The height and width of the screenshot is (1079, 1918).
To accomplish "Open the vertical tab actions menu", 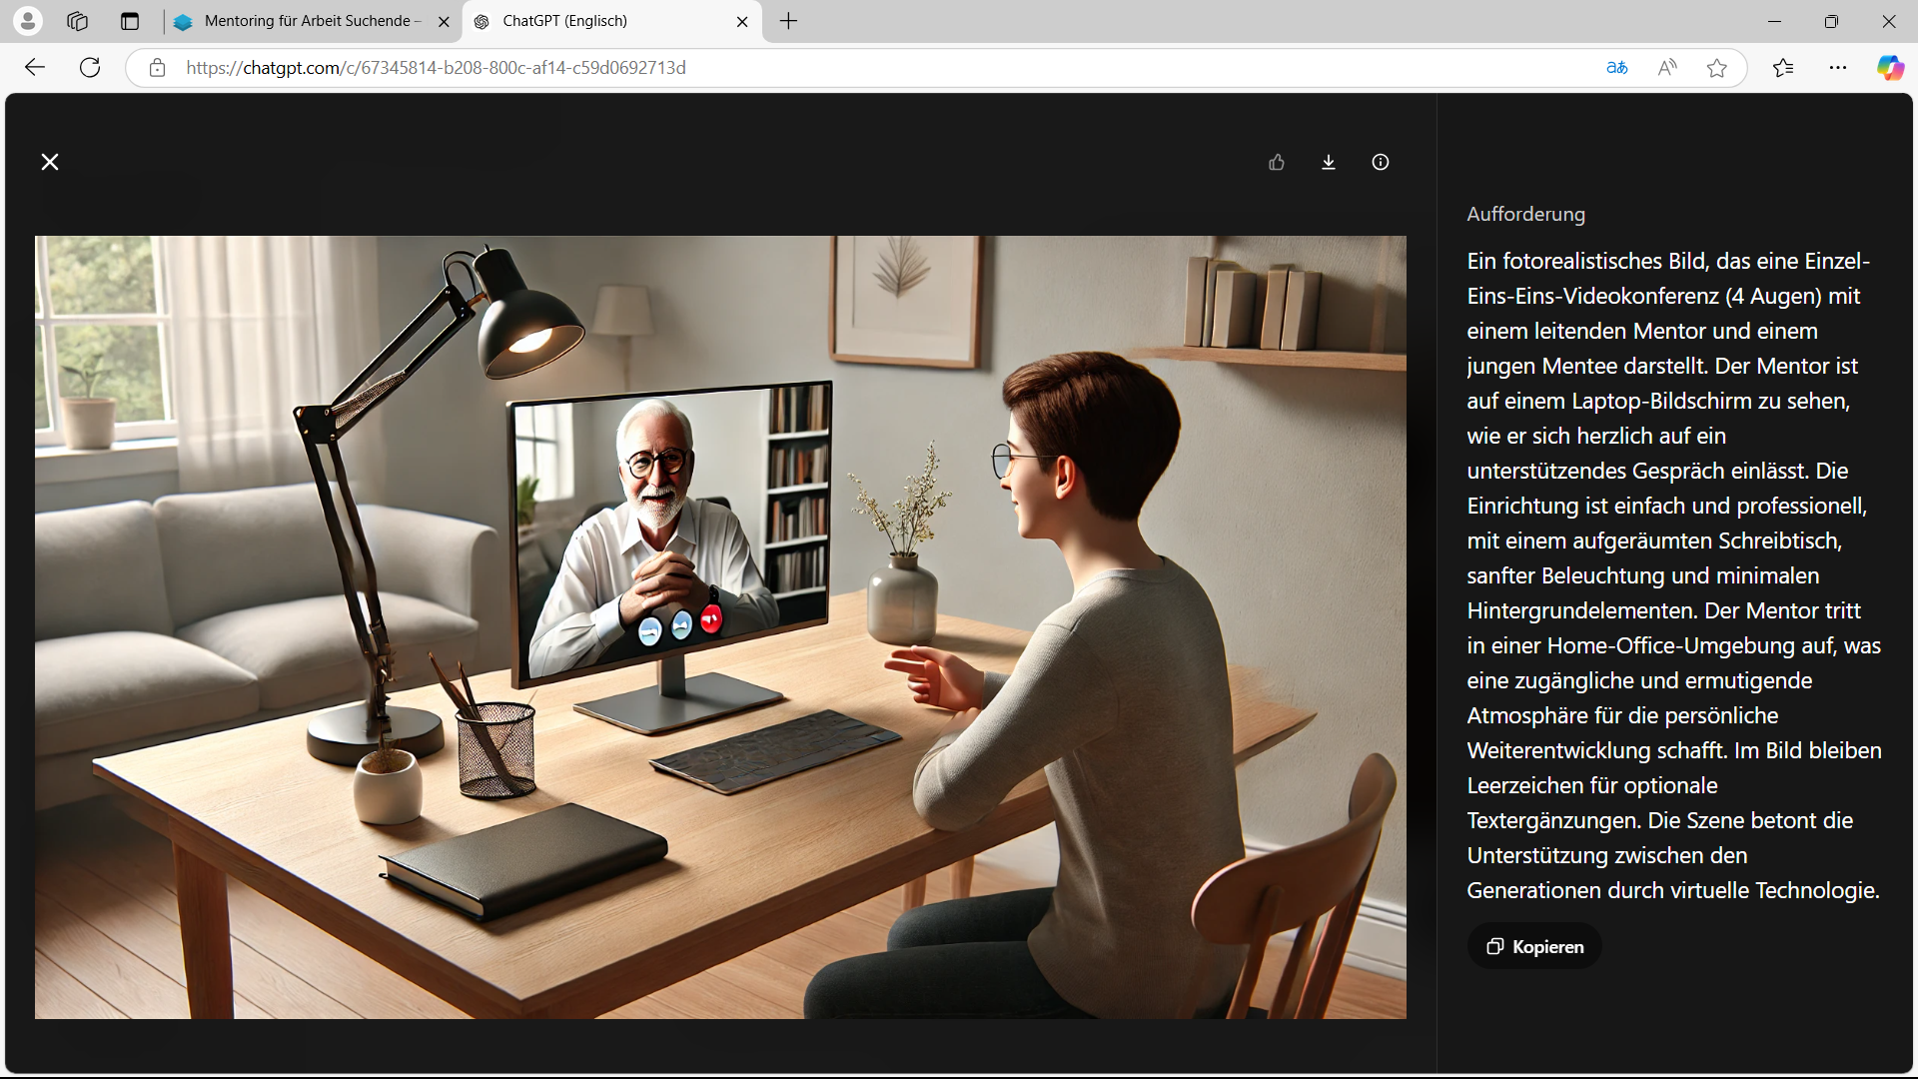I will (130, 21).
